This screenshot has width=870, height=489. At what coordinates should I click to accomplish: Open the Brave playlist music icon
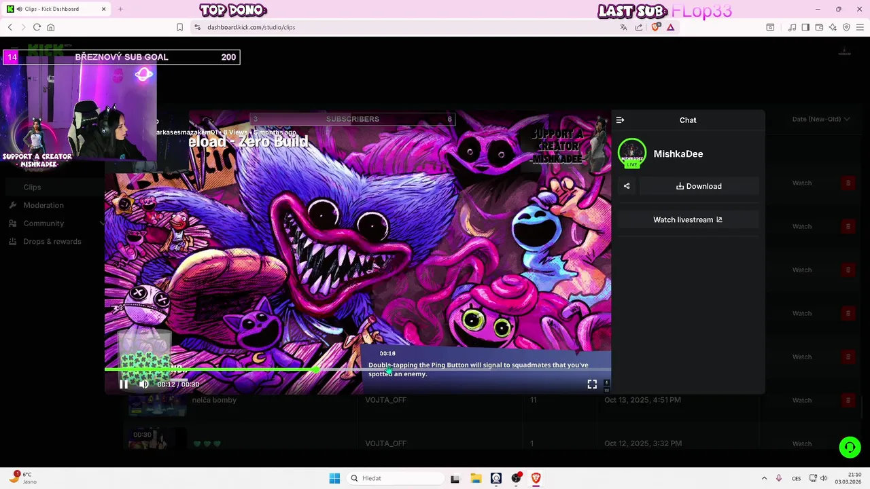pos(792,27)
